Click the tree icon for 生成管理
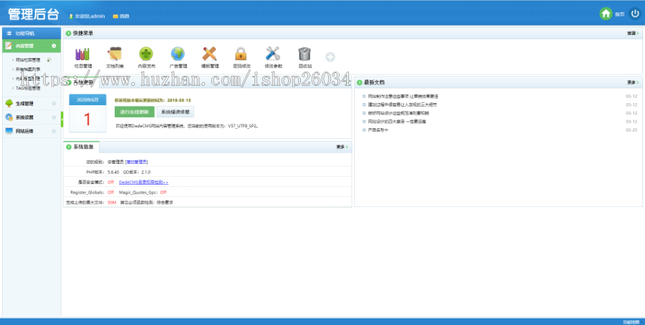The width and height of the screenshot is (645, 325). (9, 103)
